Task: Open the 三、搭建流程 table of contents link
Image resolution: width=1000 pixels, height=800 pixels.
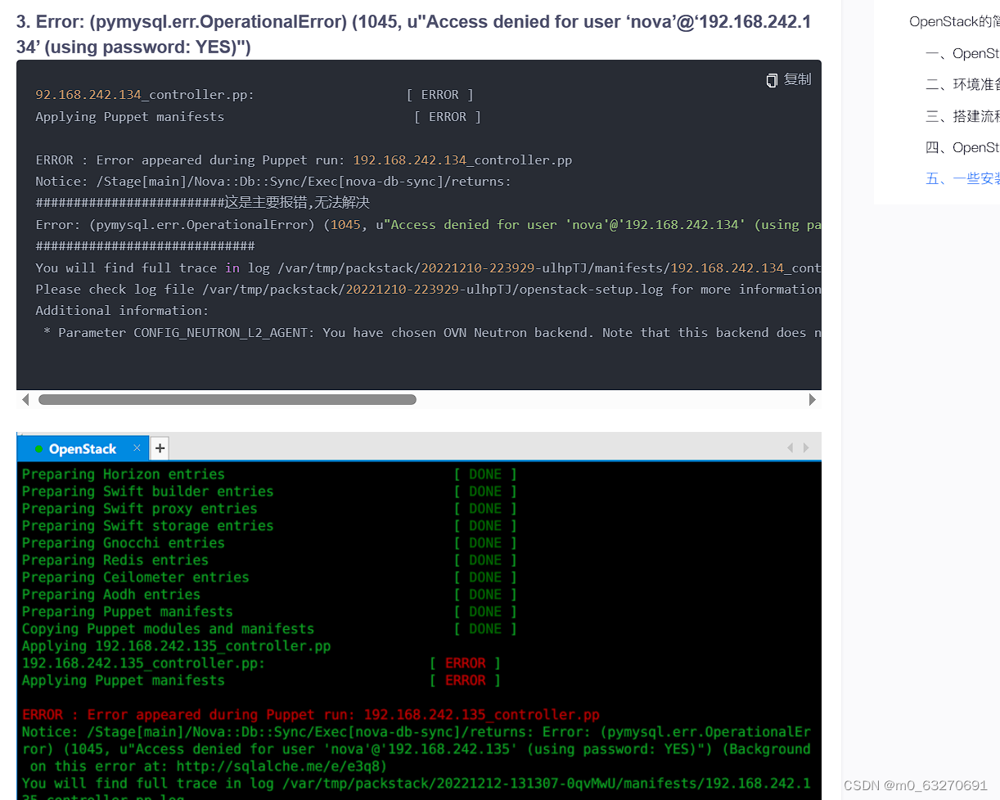Action: tap(962, 116)
